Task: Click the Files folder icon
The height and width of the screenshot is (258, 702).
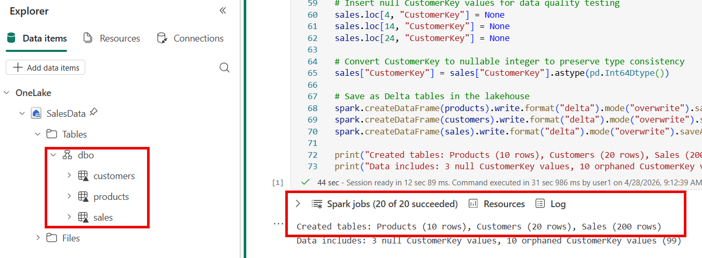Action: [x=51, y=238]
